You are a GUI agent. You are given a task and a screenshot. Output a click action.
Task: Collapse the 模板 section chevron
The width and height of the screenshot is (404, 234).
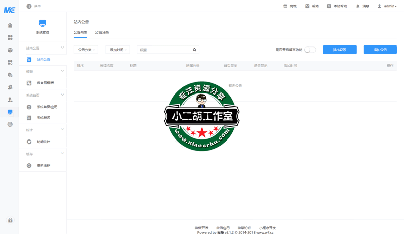point(62,71)
